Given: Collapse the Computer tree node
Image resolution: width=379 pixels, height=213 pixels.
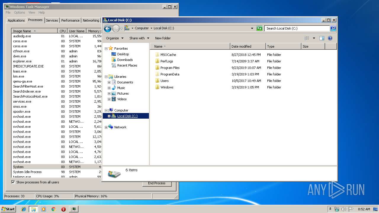Looking at the screenshot, I should pyautogui.click(x=106, y=110).
